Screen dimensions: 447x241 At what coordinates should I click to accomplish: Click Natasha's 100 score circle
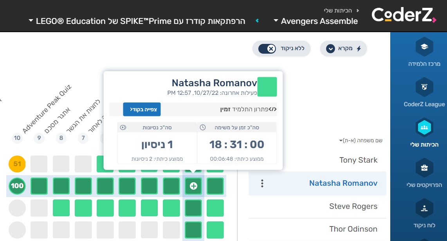(17, 186)
